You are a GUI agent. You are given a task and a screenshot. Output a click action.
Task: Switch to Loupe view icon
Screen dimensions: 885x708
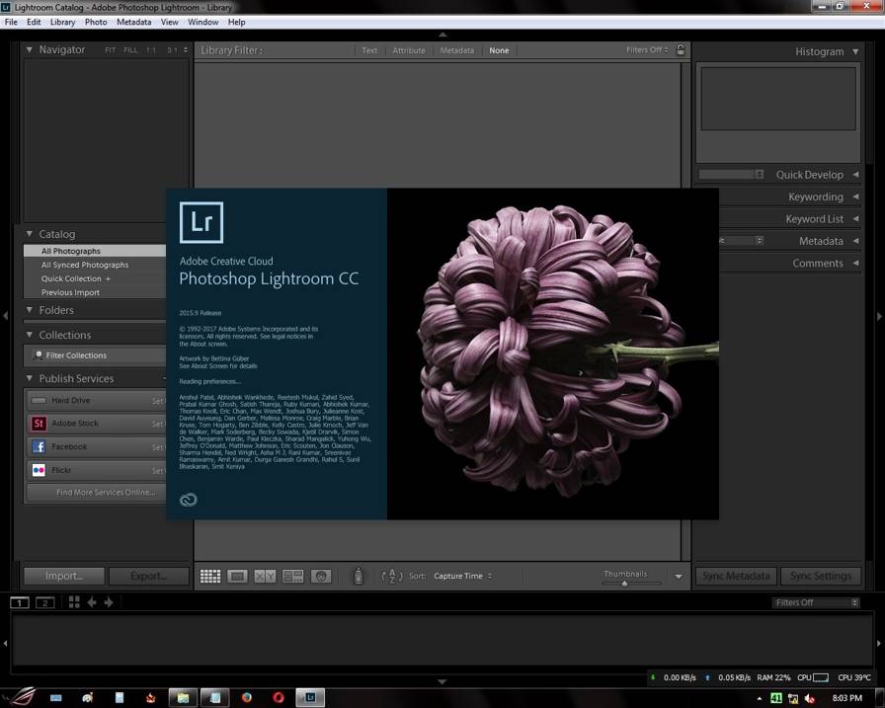pos(237,576)
